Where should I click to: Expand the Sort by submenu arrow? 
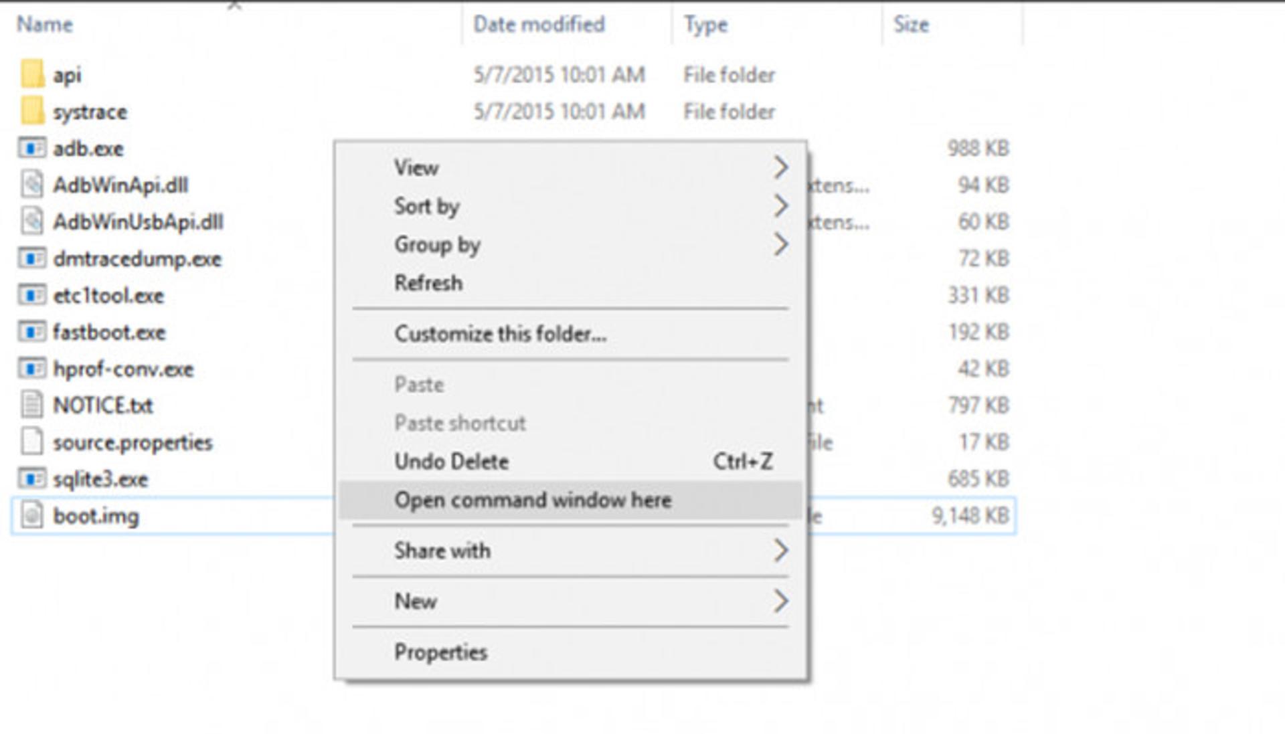tap(780, 206)
